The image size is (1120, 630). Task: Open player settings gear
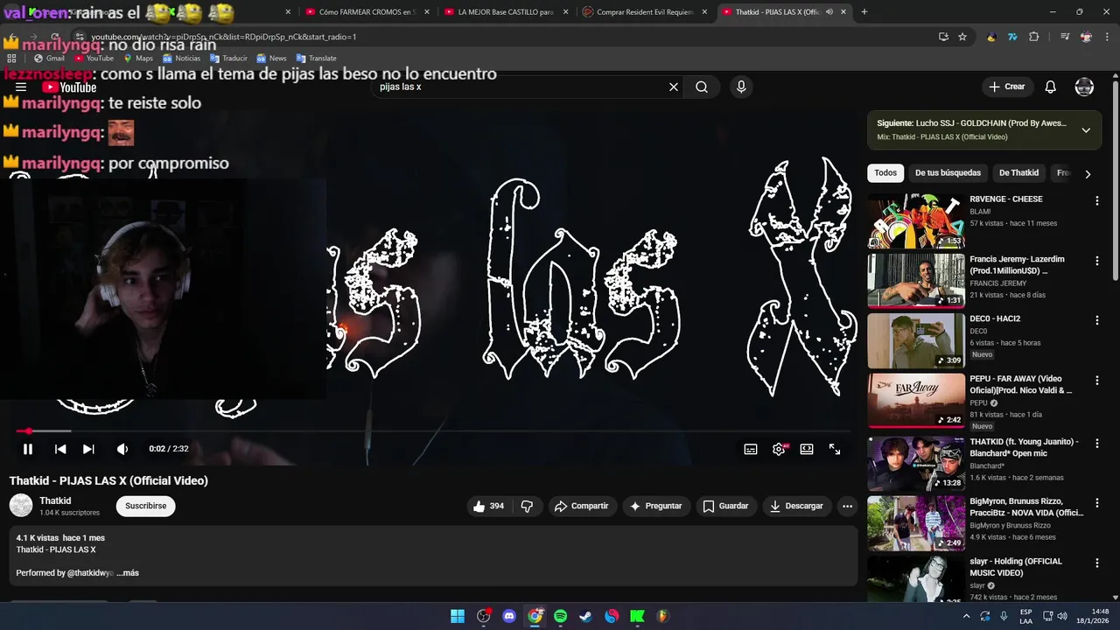coord(779,449)
